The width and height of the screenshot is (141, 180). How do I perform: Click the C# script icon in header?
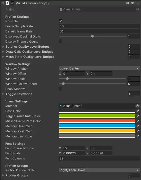pos(7,3)
